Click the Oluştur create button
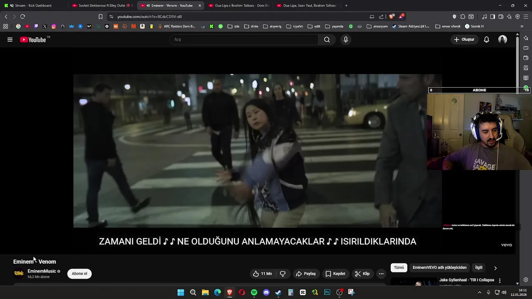The height and width of the screenshot is (299, 532). click(x=464, y=39)
